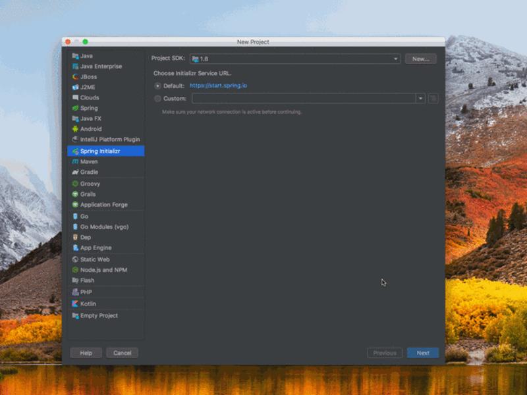The image size is (527, 395).
Task: Focus the Custom URL input field
Action: tap(304, 98)
